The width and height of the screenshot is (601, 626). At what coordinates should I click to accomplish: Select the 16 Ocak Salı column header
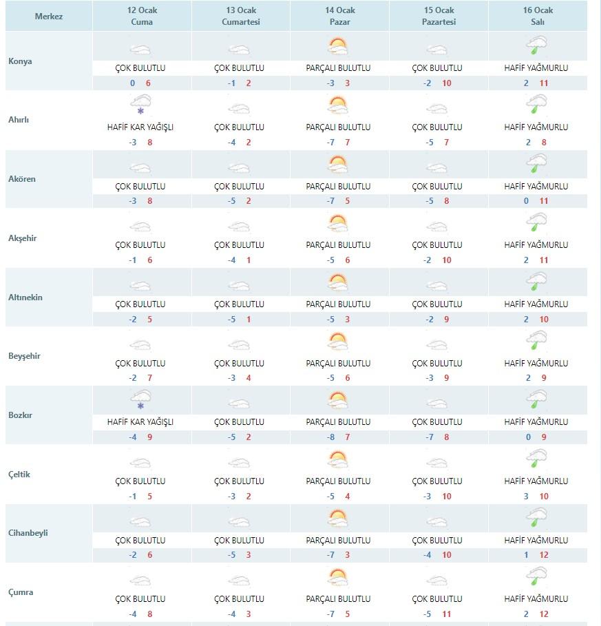538,16
